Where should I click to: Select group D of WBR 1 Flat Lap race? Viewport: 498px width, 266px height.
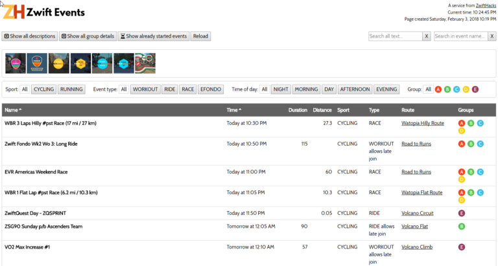(x=462, y=200)
